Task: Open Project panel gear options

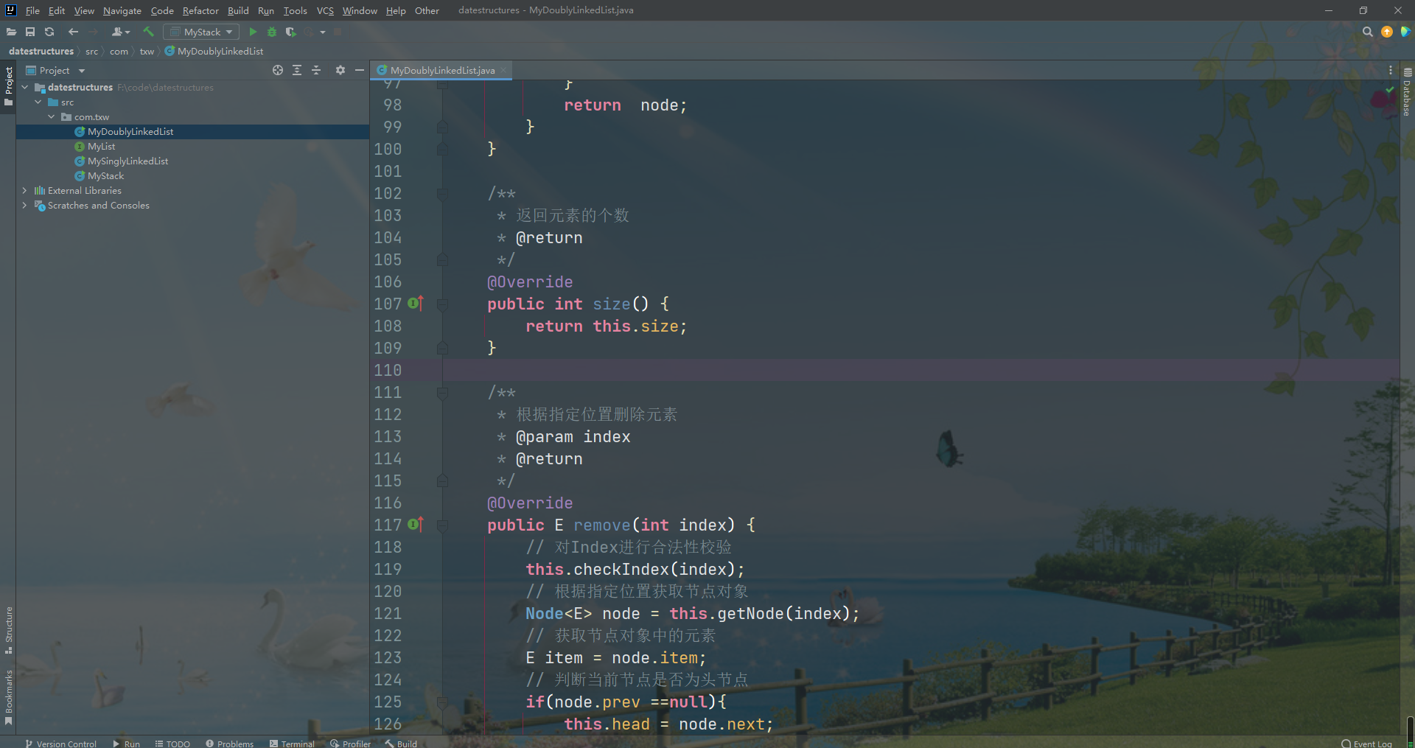Action: coord(340,70)
